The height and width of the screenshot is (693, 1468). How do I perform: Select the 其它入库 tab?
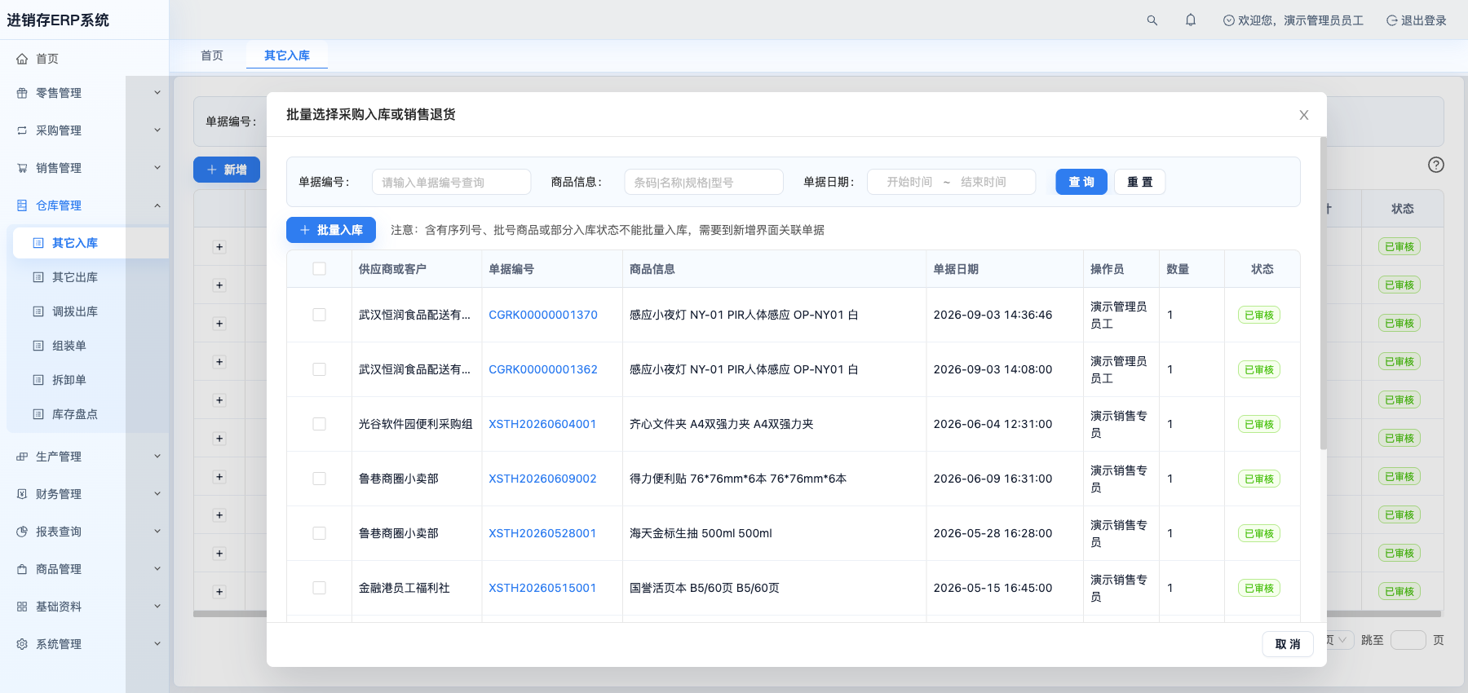pos(287,55)
